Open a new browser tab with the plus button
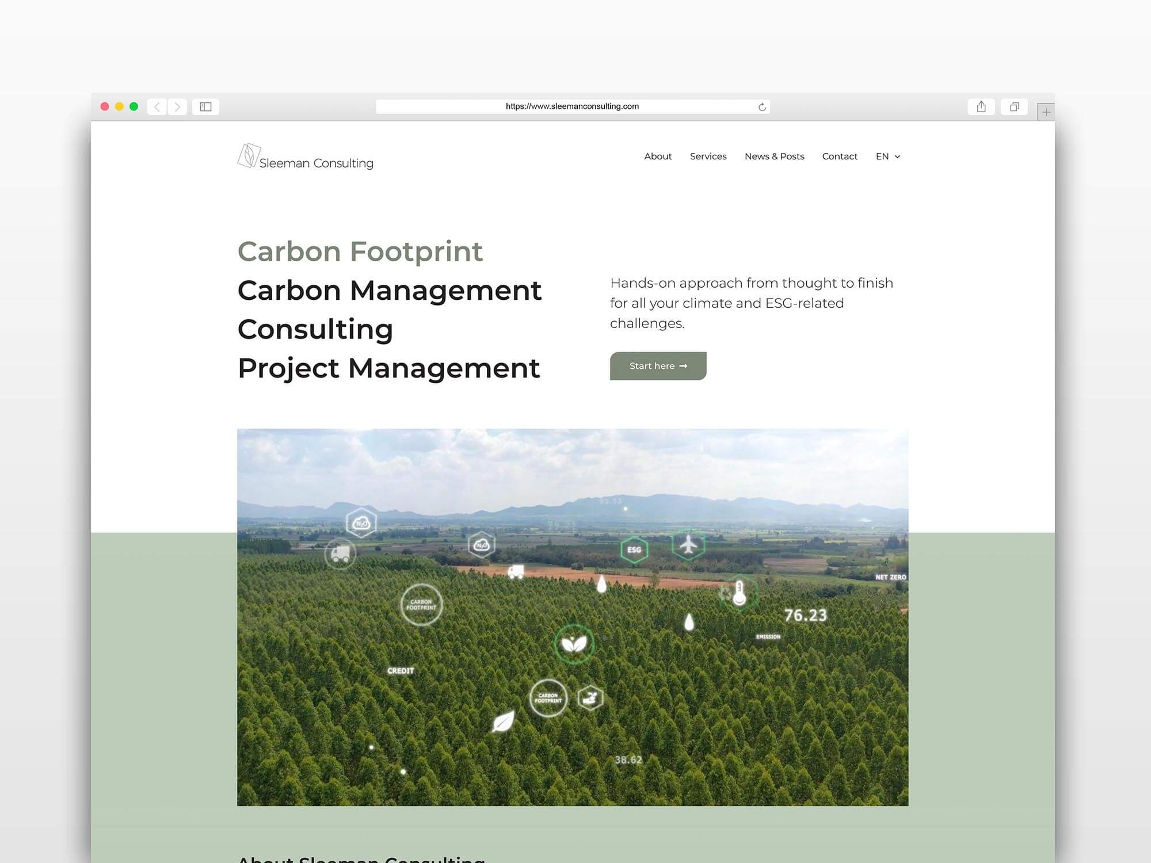 click(1046, 111)
